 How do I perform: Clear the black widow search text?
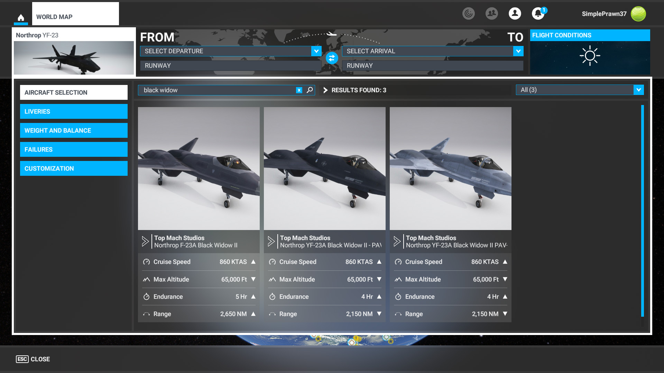click(299, 90)
